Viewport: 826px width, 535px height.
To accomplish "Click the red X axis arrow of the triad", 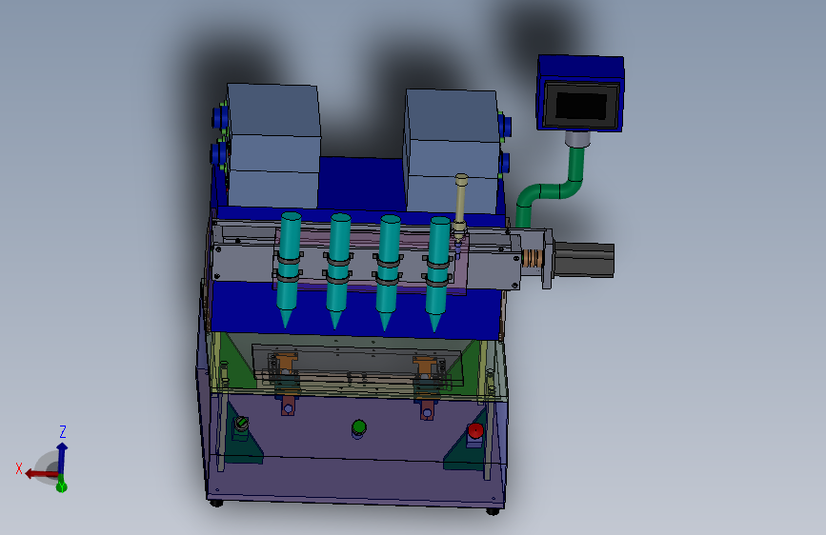I will coord(41,473).
